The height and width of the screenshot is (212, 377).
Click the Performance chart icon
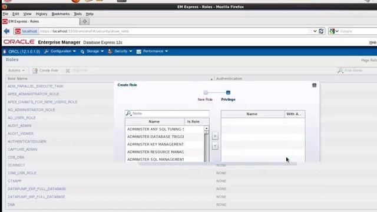139,51
